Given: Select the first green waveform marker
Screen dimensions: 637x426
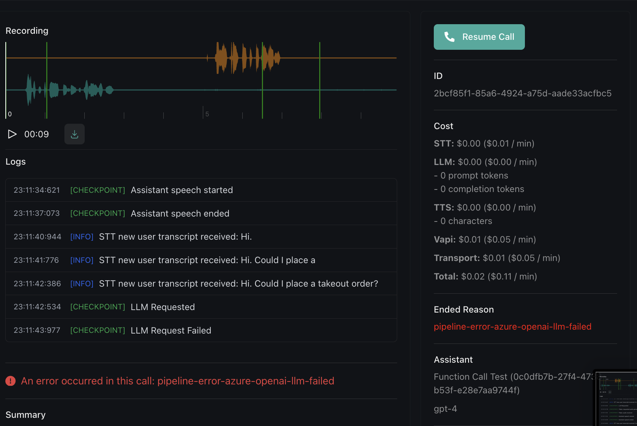Looking at the screenshot, I should 47,80.
